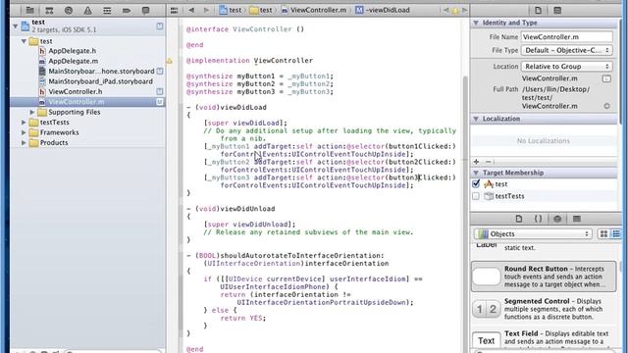This screenshot has width=628, height=353.
Task: Show the Code Snippet library
Action: pyautogui.click(x=538, y=219)
